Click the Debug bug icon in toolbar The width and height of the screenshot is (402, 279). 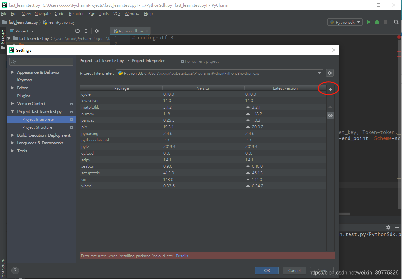click(x=377, y=22)
